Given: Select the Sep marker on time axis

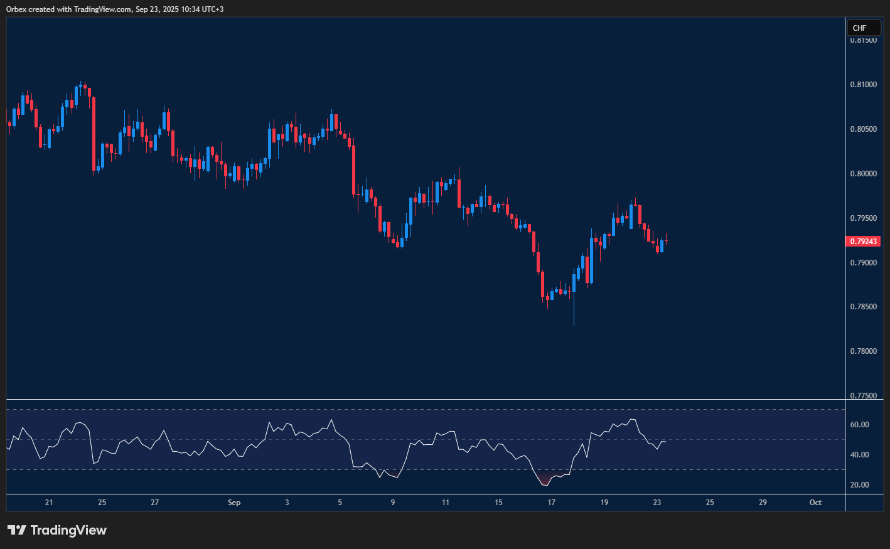Looking at the screenshot, I should pos(234,503).
